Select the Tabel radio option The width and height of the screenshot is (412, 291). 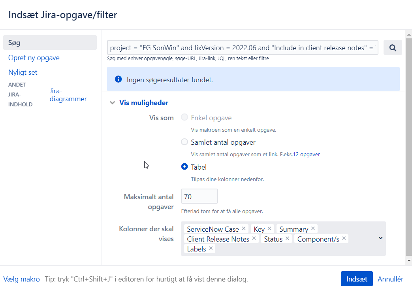[184, 166]
